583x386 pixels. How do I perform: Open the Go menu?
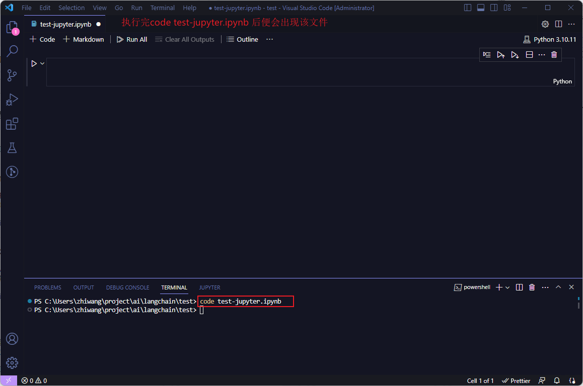(x=119, y=8)
